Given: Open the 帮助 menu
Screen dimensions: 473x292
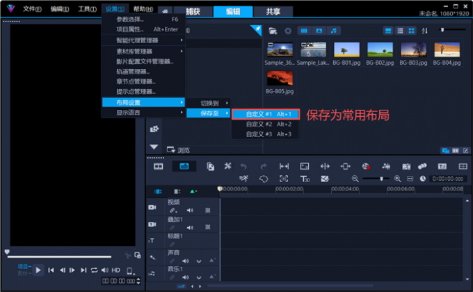Looking at the screenshot, I should [143, 9].
